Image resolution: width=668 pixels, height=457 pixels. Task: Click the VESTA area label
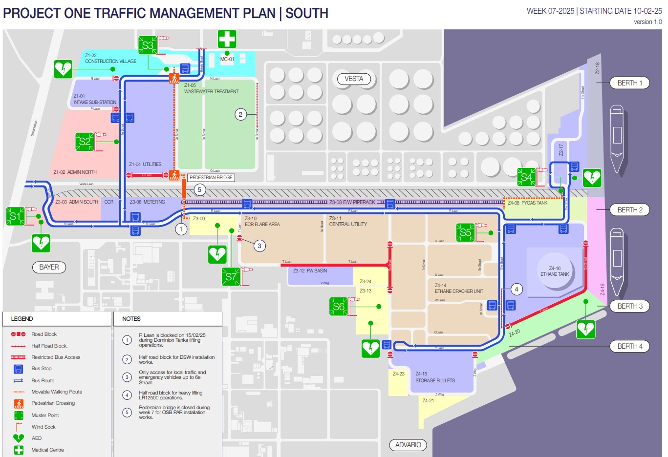354,79
